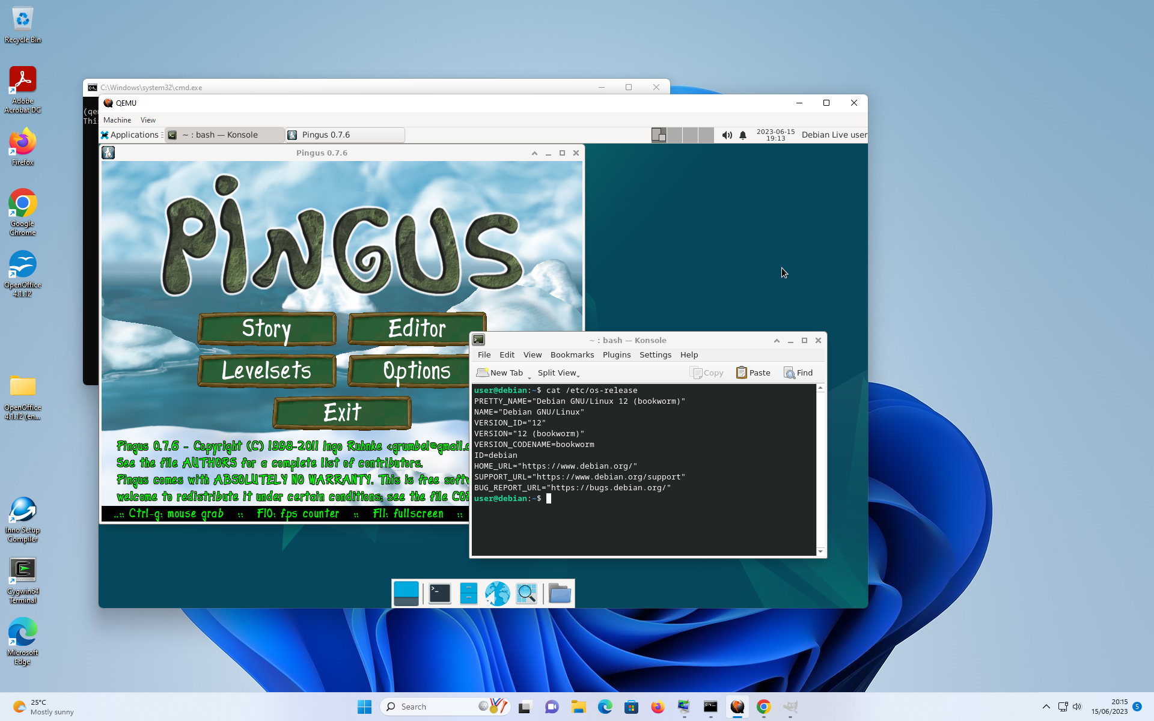Open the Konsole Bookmarks menu
This screenshot has width=1154, height=721.
pyautogui.click(x=572, y=355)
